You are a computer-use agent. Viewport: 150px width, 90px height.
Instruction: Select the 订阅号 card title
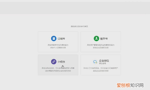pos(61,39)
